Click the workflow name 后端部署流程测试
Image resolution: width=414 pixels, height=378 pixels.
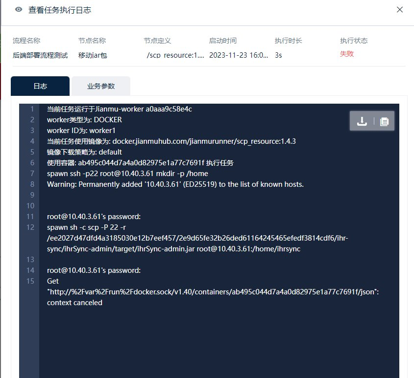pos(40,55)
